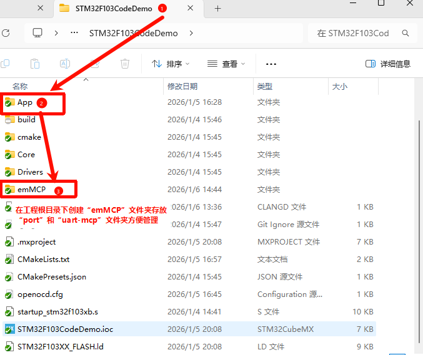423x355 pixels.
Task: Click the paste clipboard icon in toolbar
Action: (x=35, y=64)
